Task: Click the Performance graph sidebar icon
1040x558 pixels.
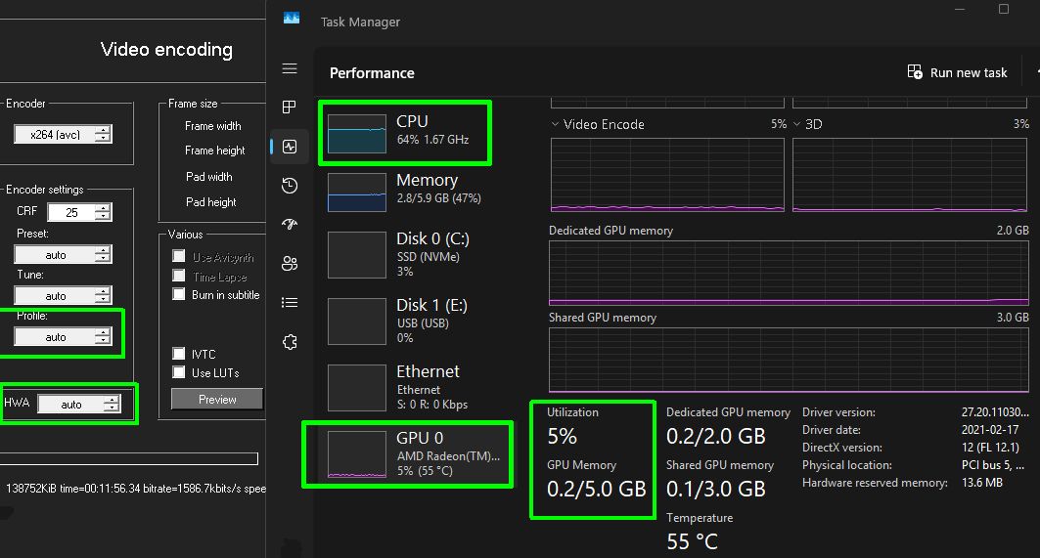Action: (x=289, y=147)
